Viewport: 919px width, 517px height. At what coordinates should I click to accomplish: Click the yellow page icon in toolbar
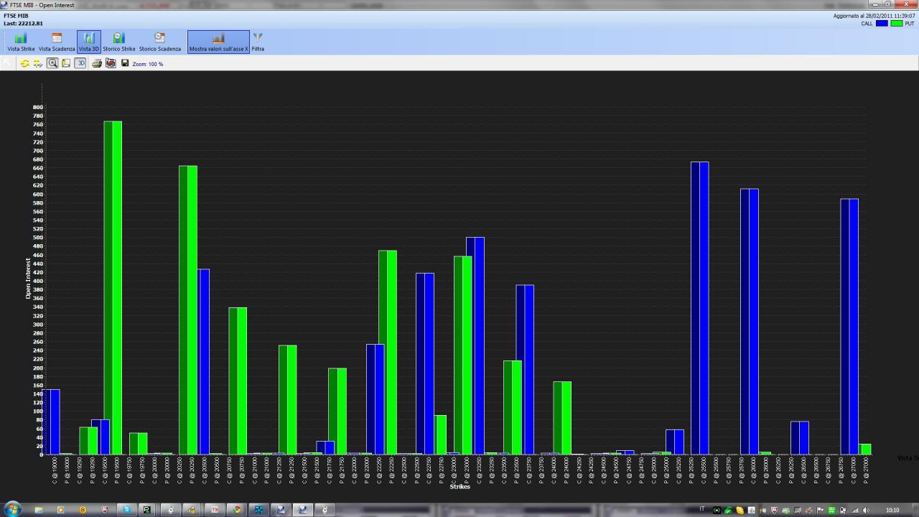click(66, 63)
